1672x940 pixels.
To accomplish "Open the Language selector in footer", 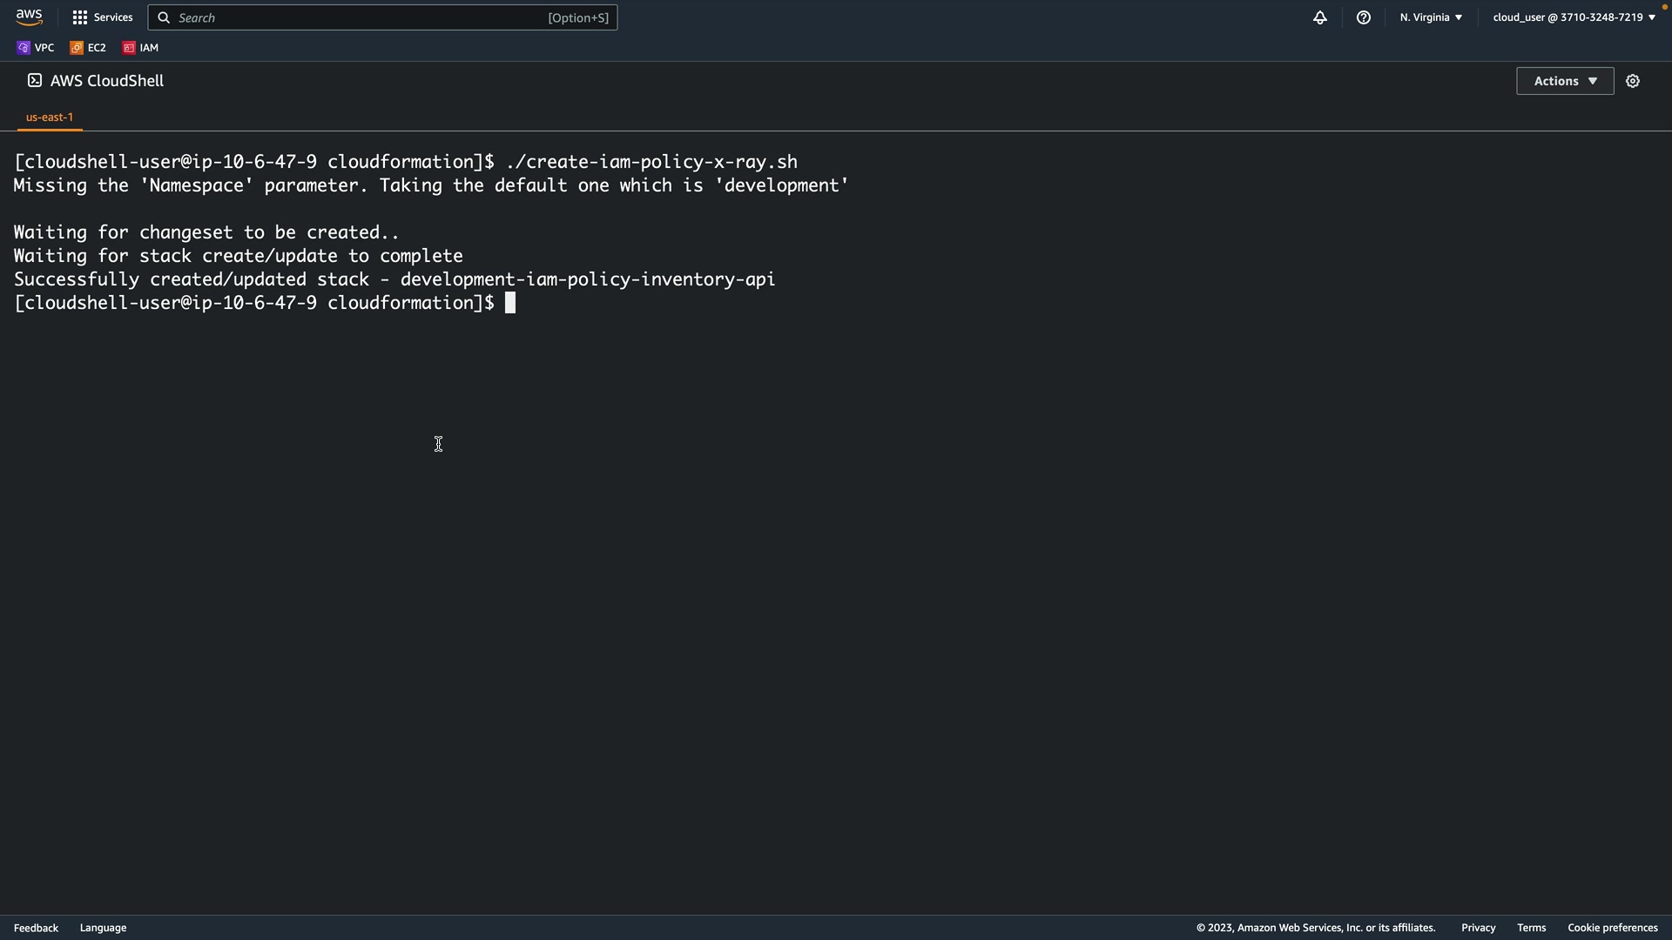I will 103,928.
